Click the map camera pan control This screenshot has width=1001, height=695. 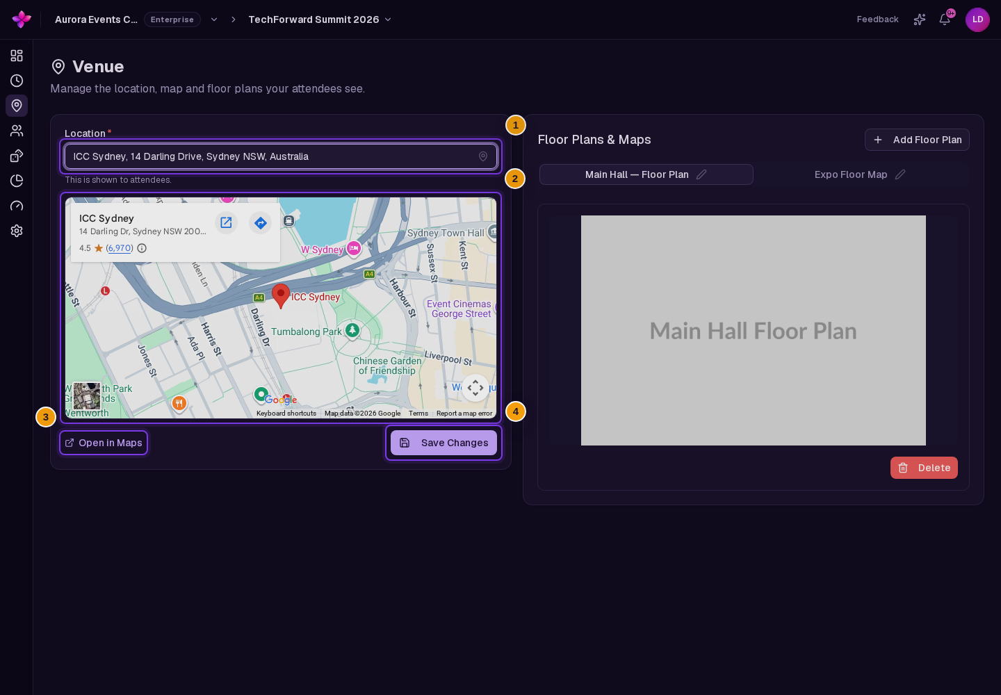click(475, 388)
